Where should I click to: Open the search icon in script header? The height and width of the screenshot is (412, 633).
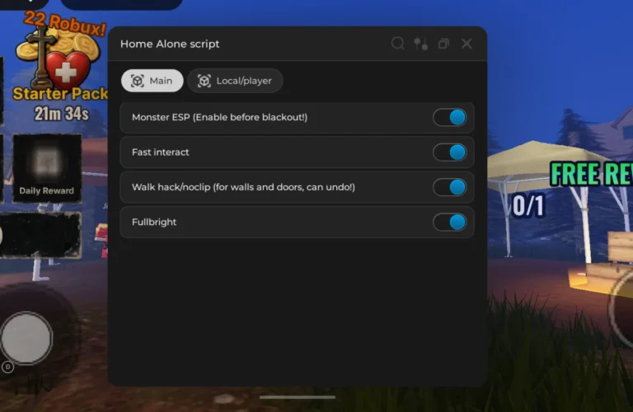(397, 44)
